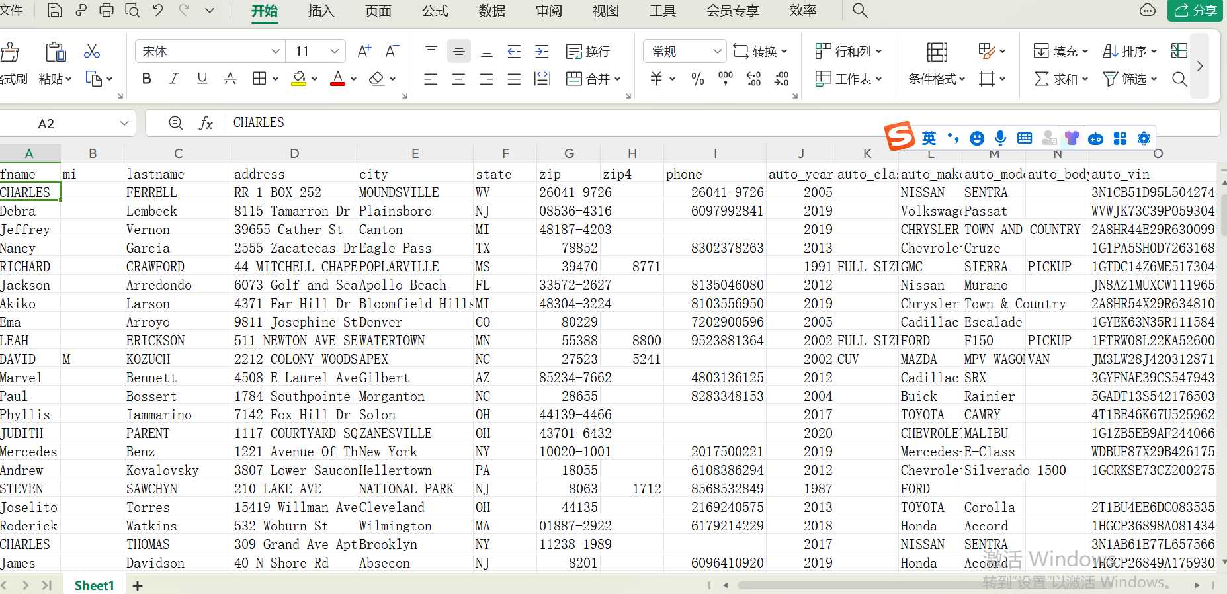
Task: Apply thousands separator 000 format
Action: [726, 79]
